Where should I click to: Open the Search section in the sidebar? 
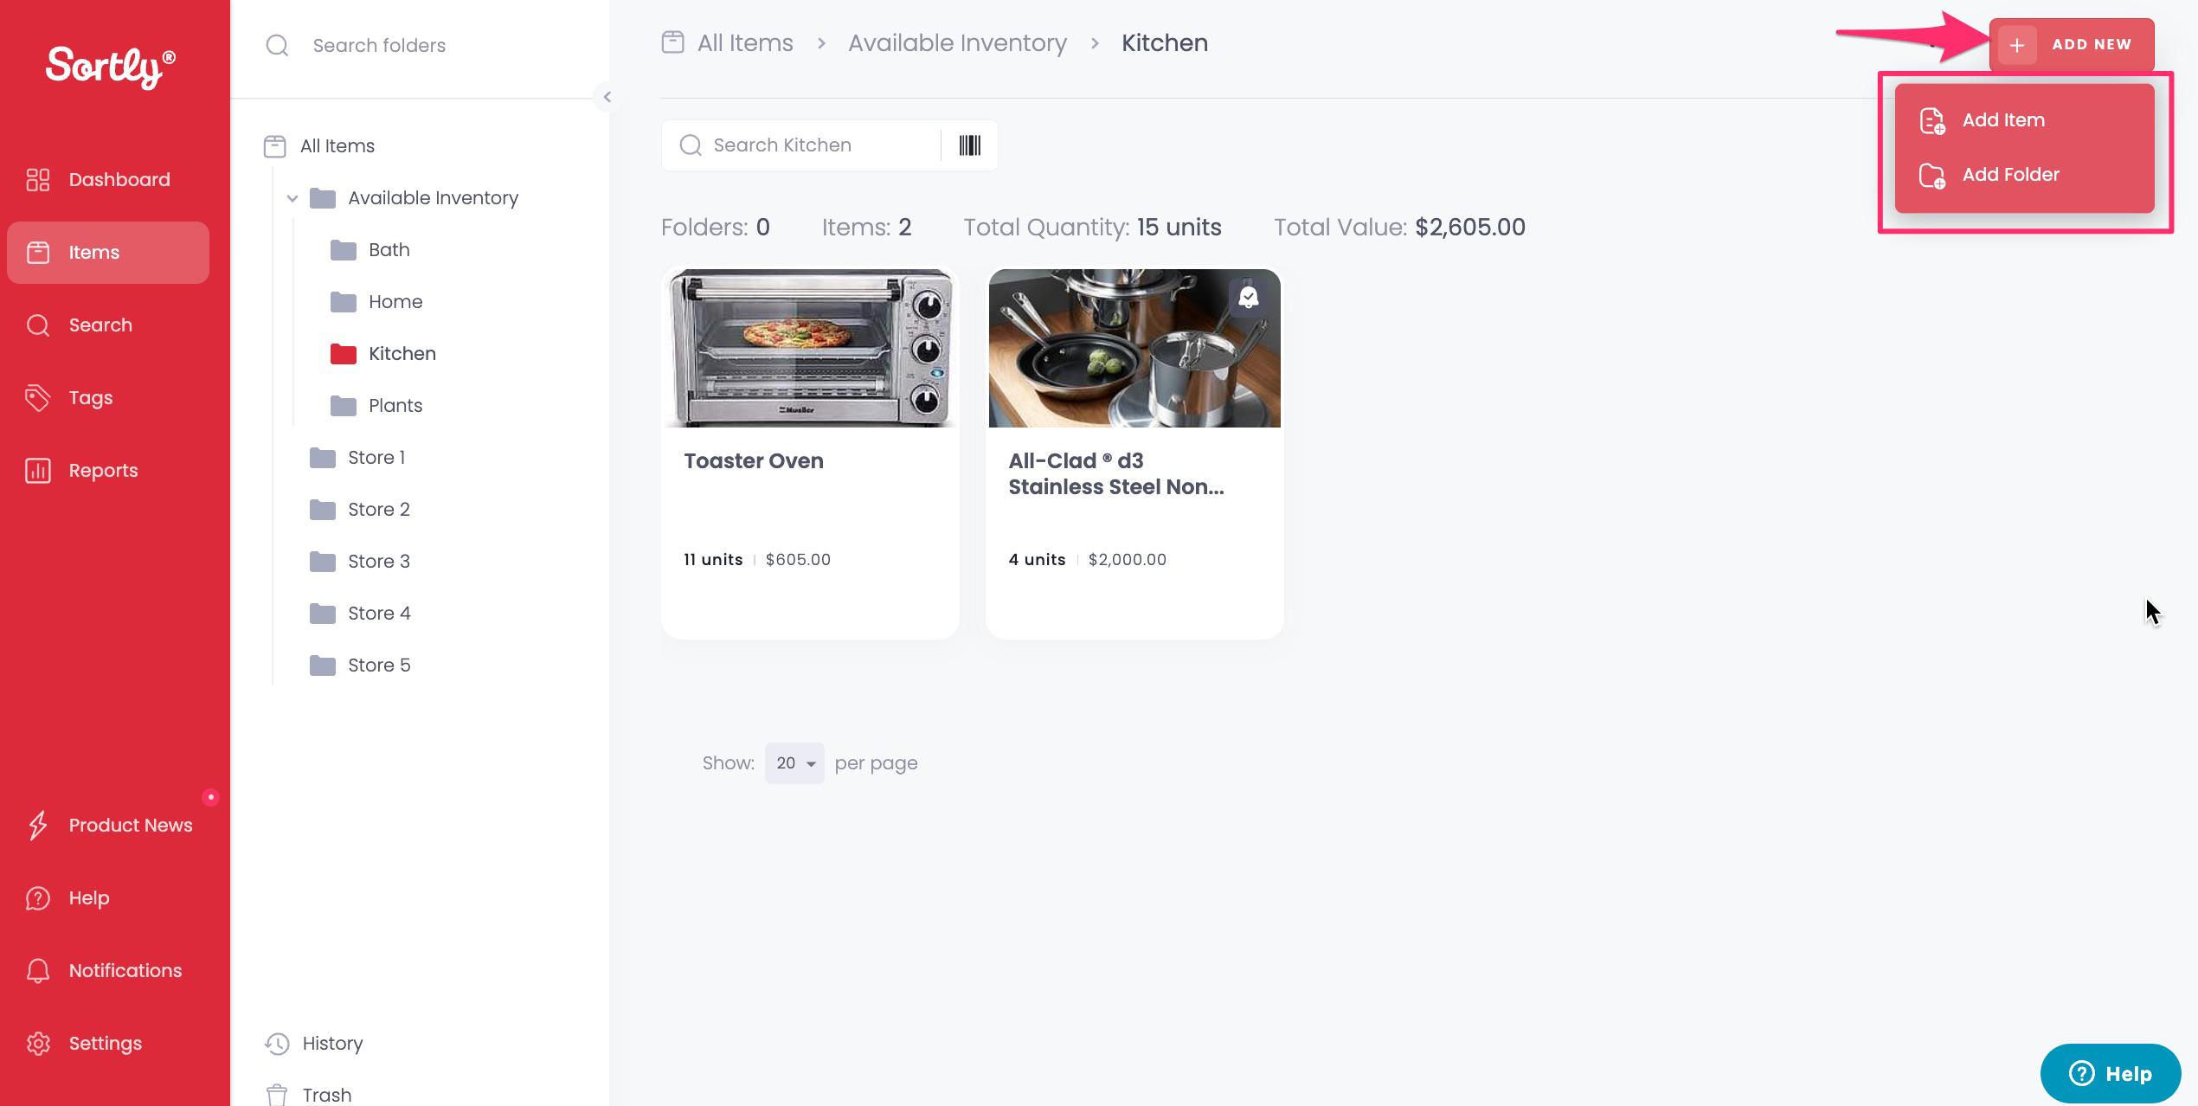pyautogui.click(x=100, y=325)
